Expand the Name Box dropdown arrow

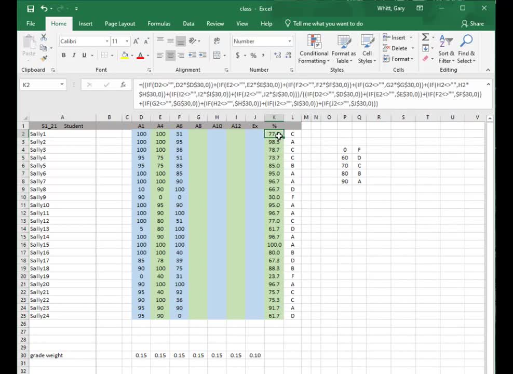tap(62, 85)
